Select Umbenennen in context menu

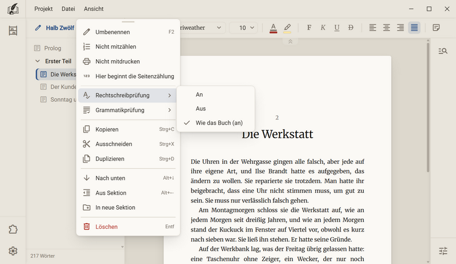point(127,32)
